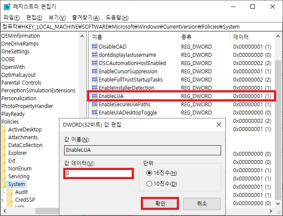
Task: Click the DWORD icon beside DSCAutomationHostEnabled
Action: point(94,63)
